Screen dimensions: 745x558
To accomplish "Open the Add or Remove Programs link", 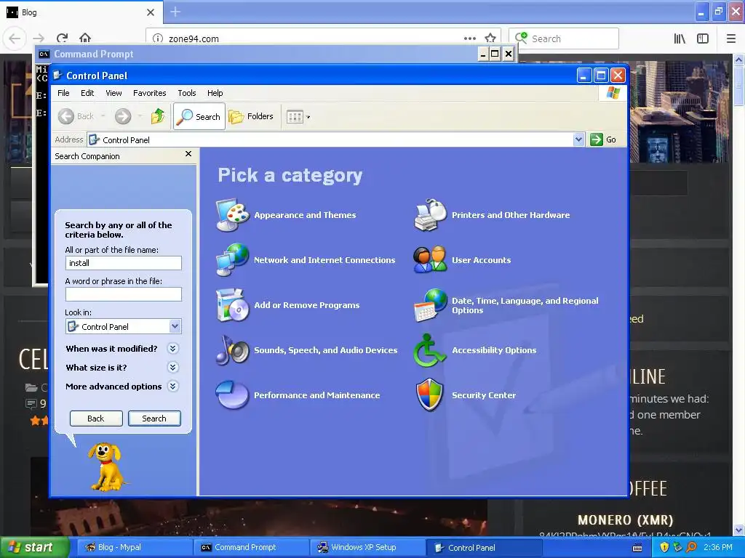I will point(307,305).
